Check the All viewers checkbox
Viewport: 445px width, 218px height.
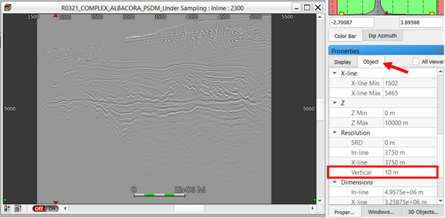[416, 62]
